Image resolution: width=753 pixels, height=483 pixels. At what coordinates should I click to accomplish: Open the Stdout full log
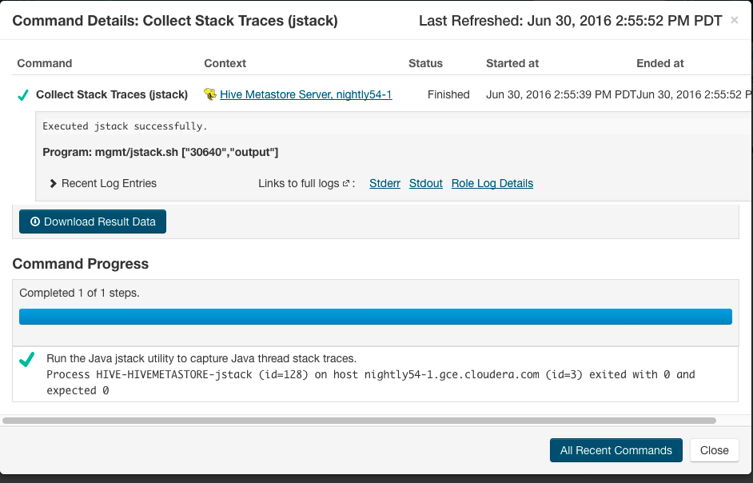point(426,183)
